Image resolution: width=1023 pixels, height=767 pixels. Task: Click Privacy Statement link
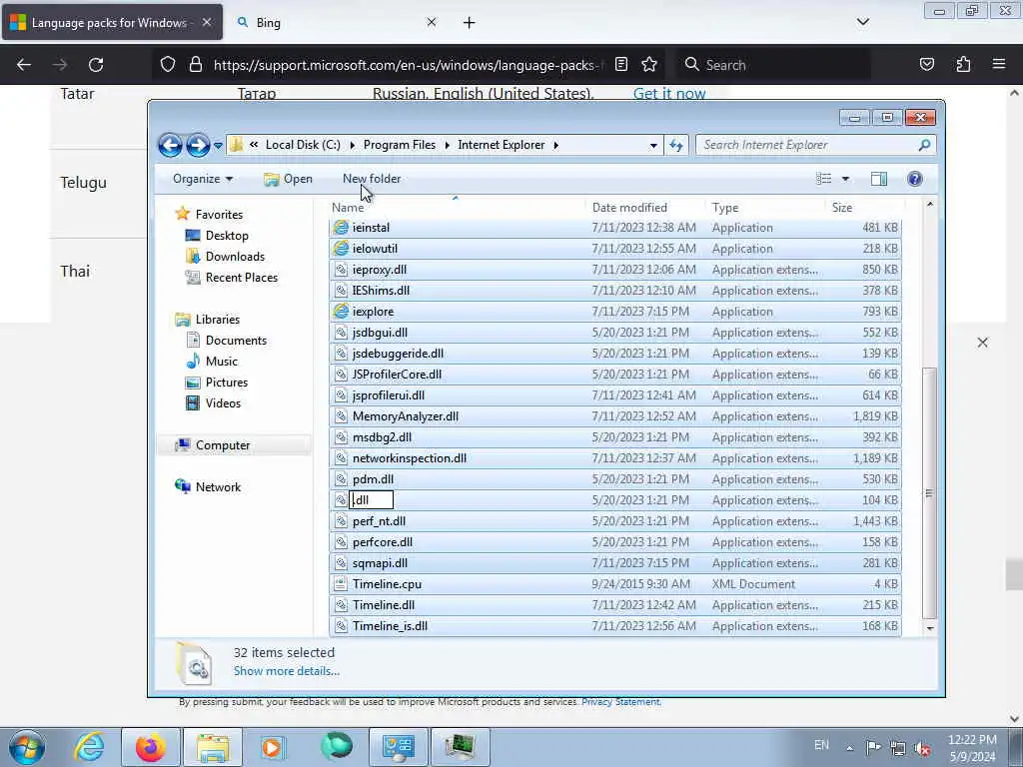(621, 702)
